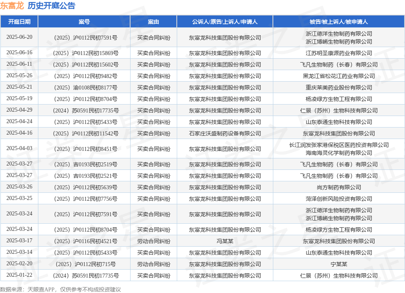
Task: Select the 案号 column header
Action: point(84,22)
